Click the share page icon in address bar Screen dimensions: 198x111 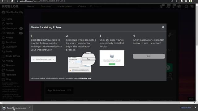(x=172, y=1)
